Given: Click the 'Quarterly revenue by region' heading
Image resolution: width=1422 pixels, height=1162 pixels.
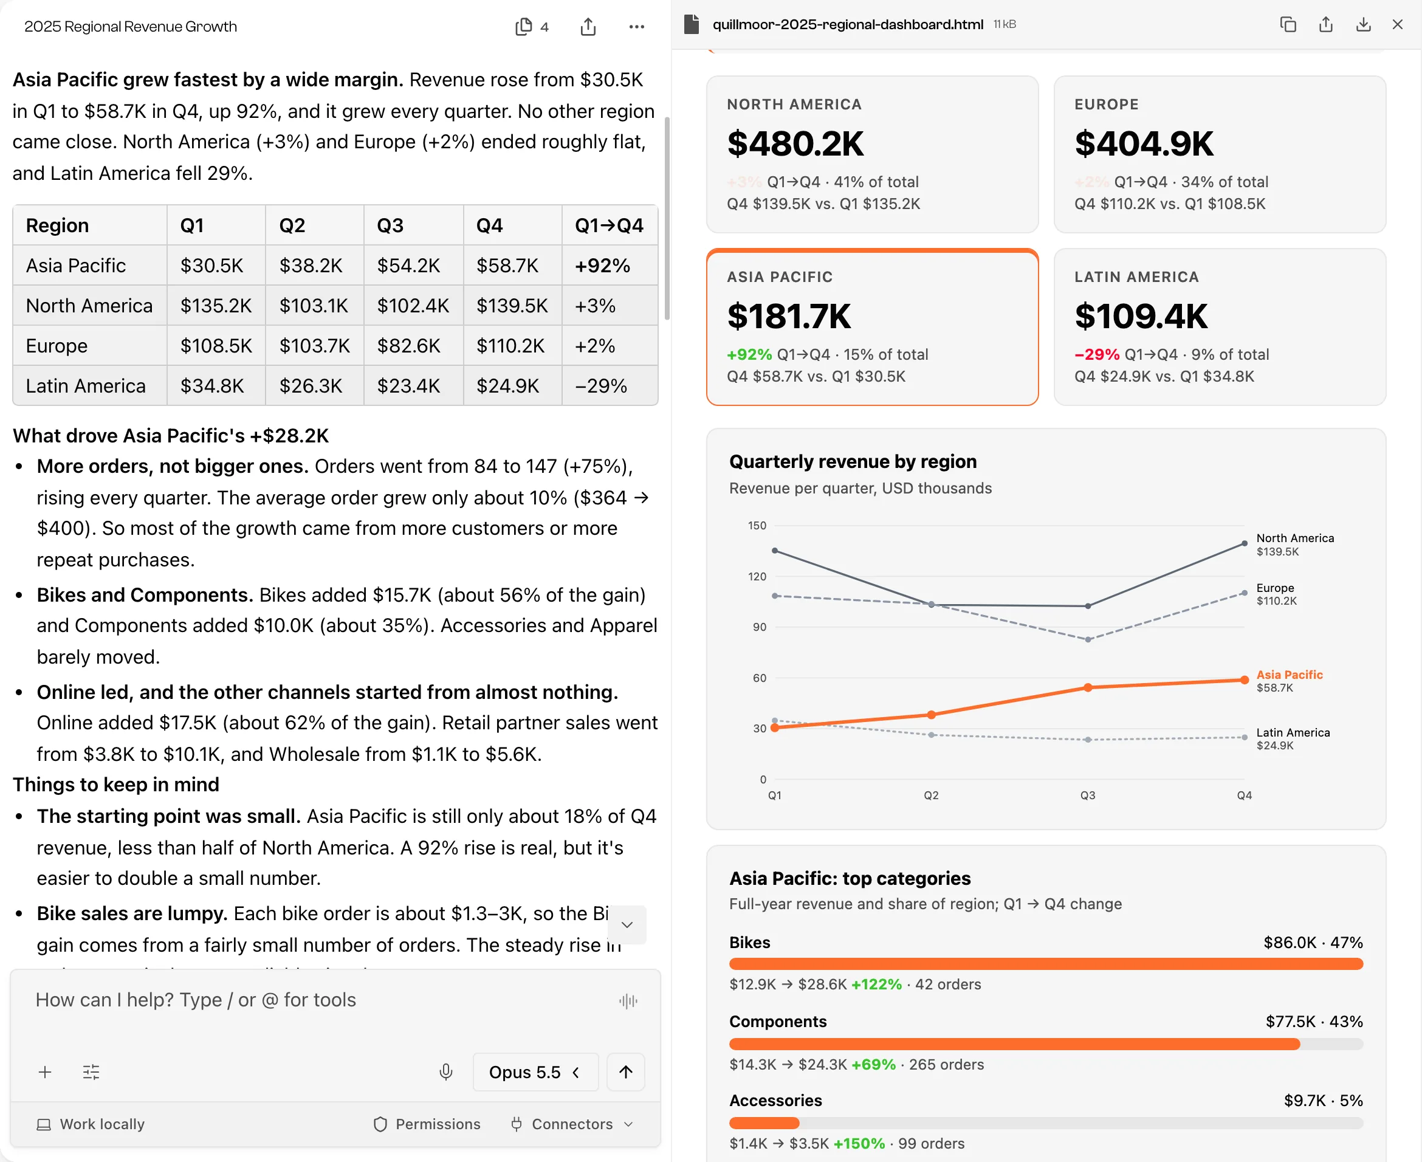Looking at the screenshot, I should [x=853, y=461].
